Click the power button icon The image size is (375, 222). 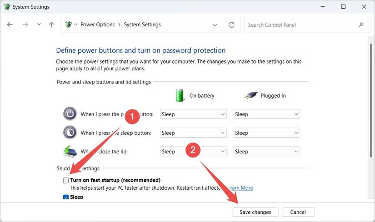click(x=70, y=114)
